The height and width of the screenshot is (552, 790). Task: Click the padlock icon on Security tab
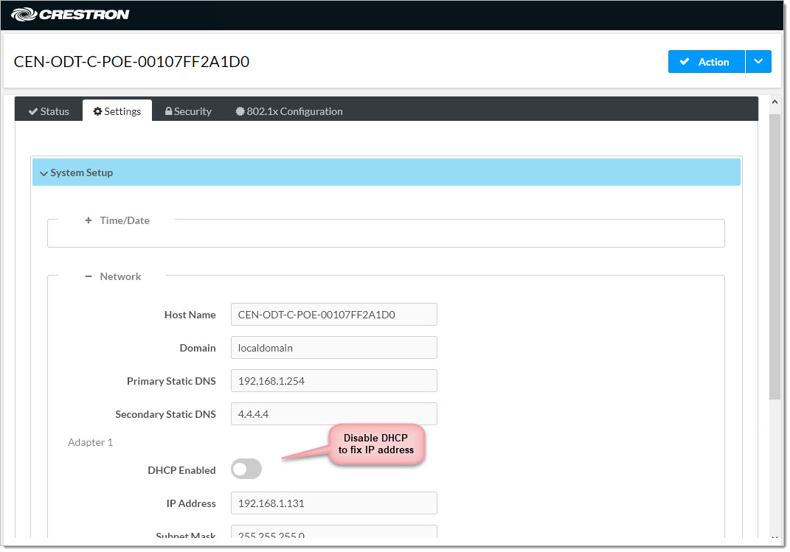(x=169, y=112)
